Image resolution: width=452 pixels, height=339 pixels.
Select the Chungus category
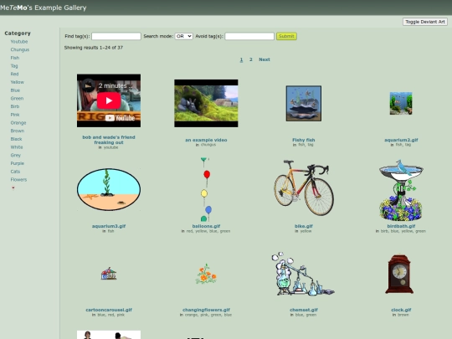(20, 49)
